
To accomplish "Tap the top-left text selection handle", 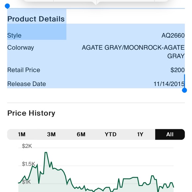I will 7,6.
